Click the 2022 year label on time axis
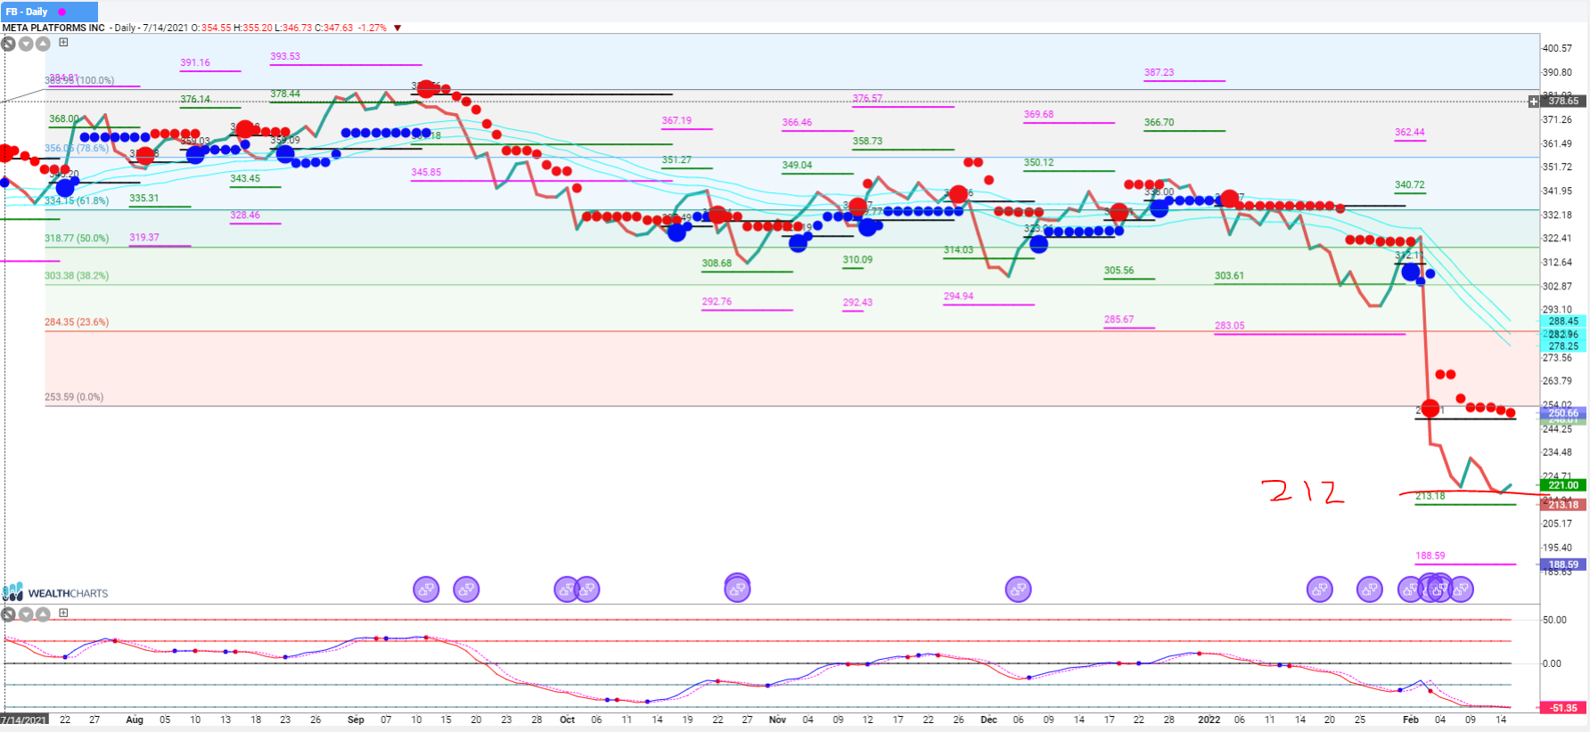 click(1209, 720)
